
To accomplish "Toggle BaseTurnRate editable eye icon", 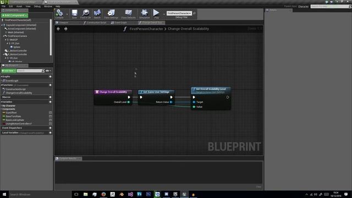I will point(50,116).
